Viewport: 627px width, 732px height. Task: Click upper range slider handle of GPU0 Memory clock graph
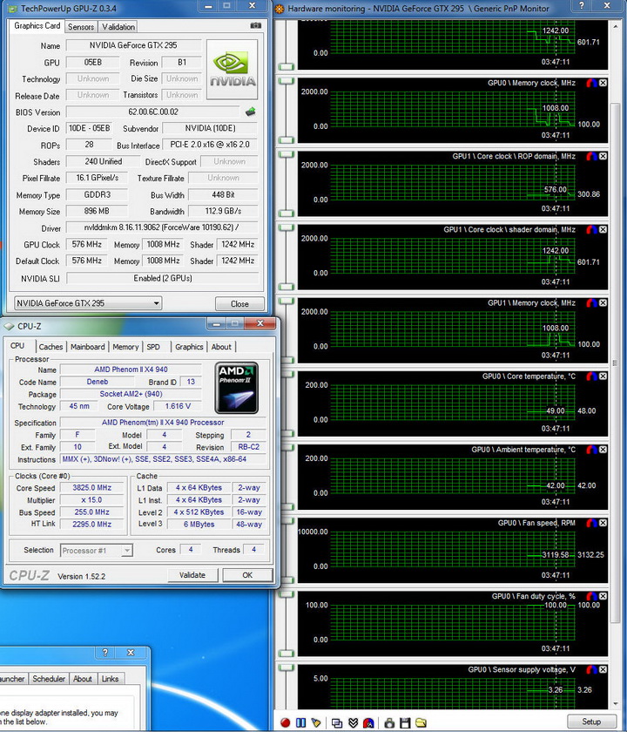tap(286, 81)
